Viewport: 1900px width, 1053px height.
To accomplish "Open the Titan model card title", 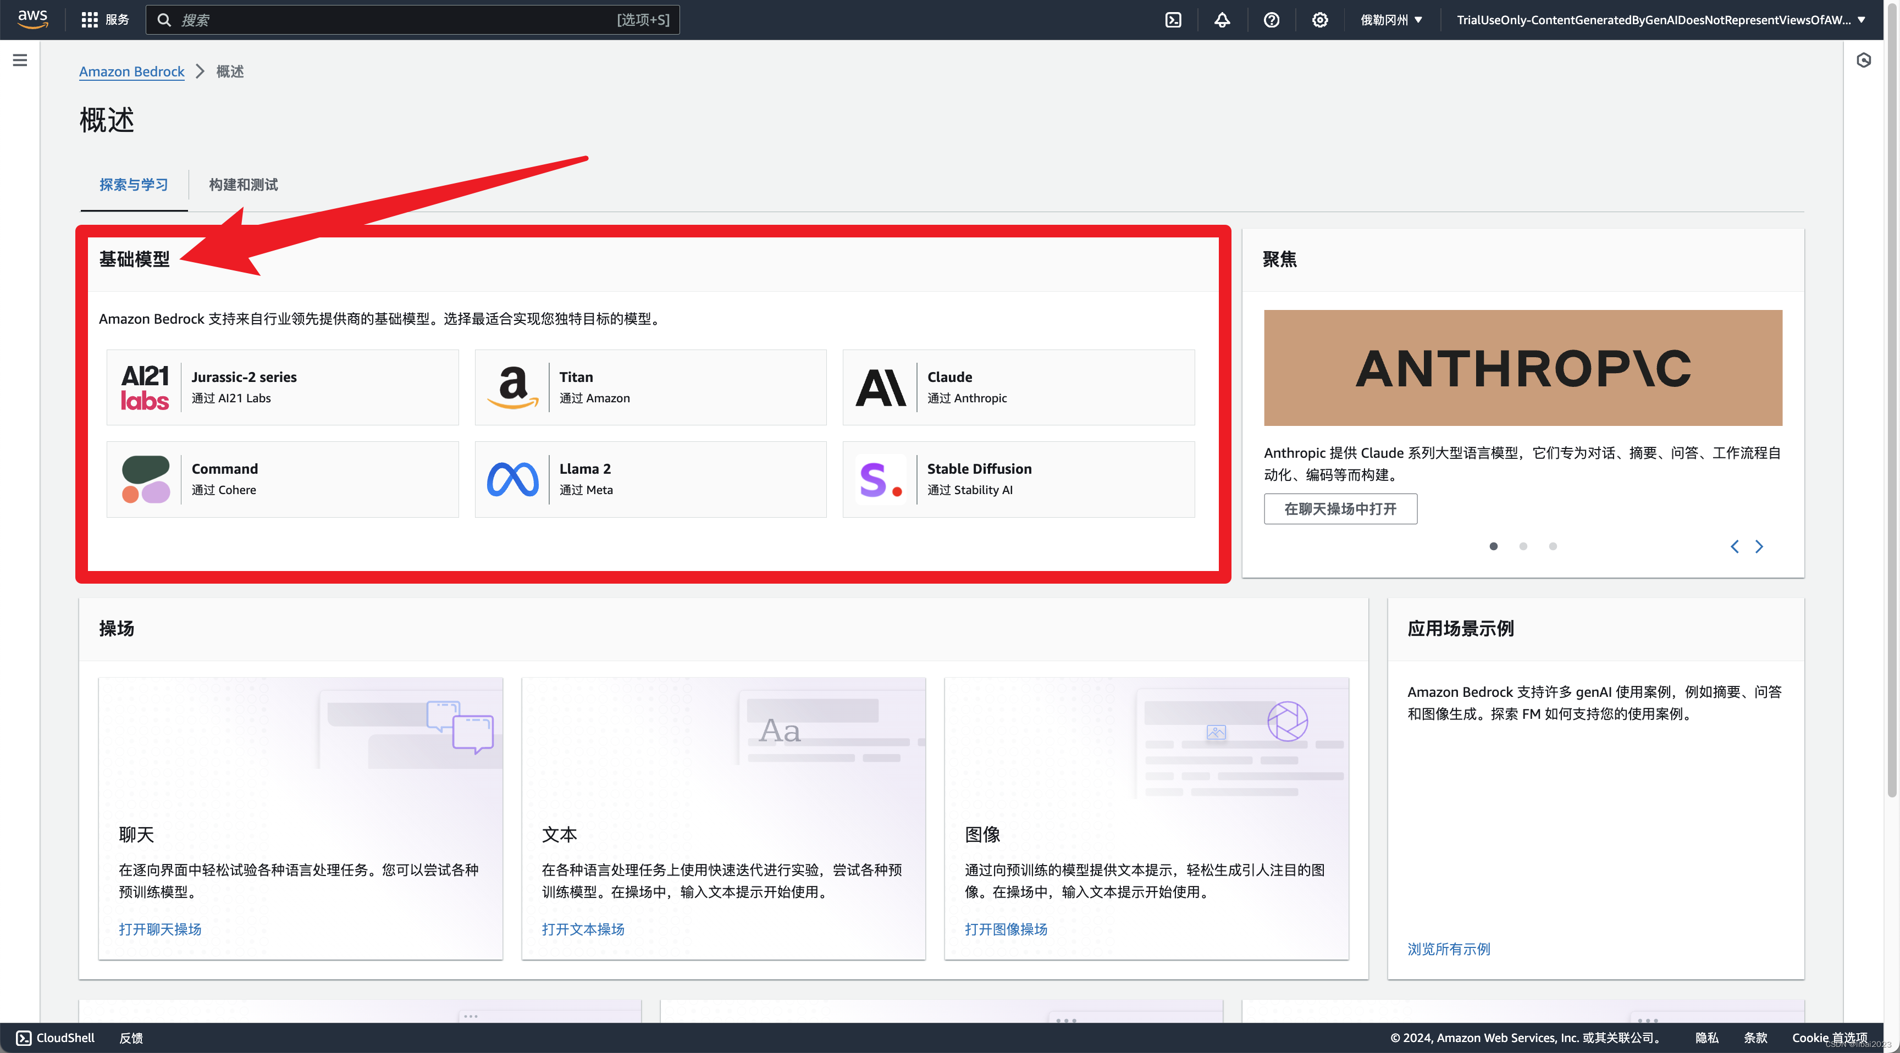I will tap(576, 377).
